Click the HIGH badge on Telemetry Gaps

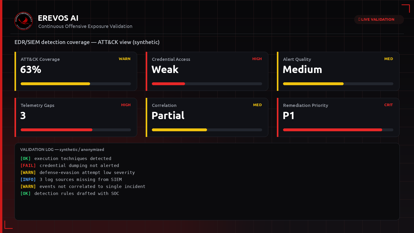(126, 105)
